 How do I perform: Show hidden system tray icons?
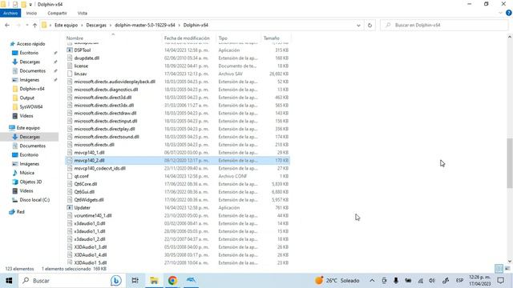(x=372, y=281)
